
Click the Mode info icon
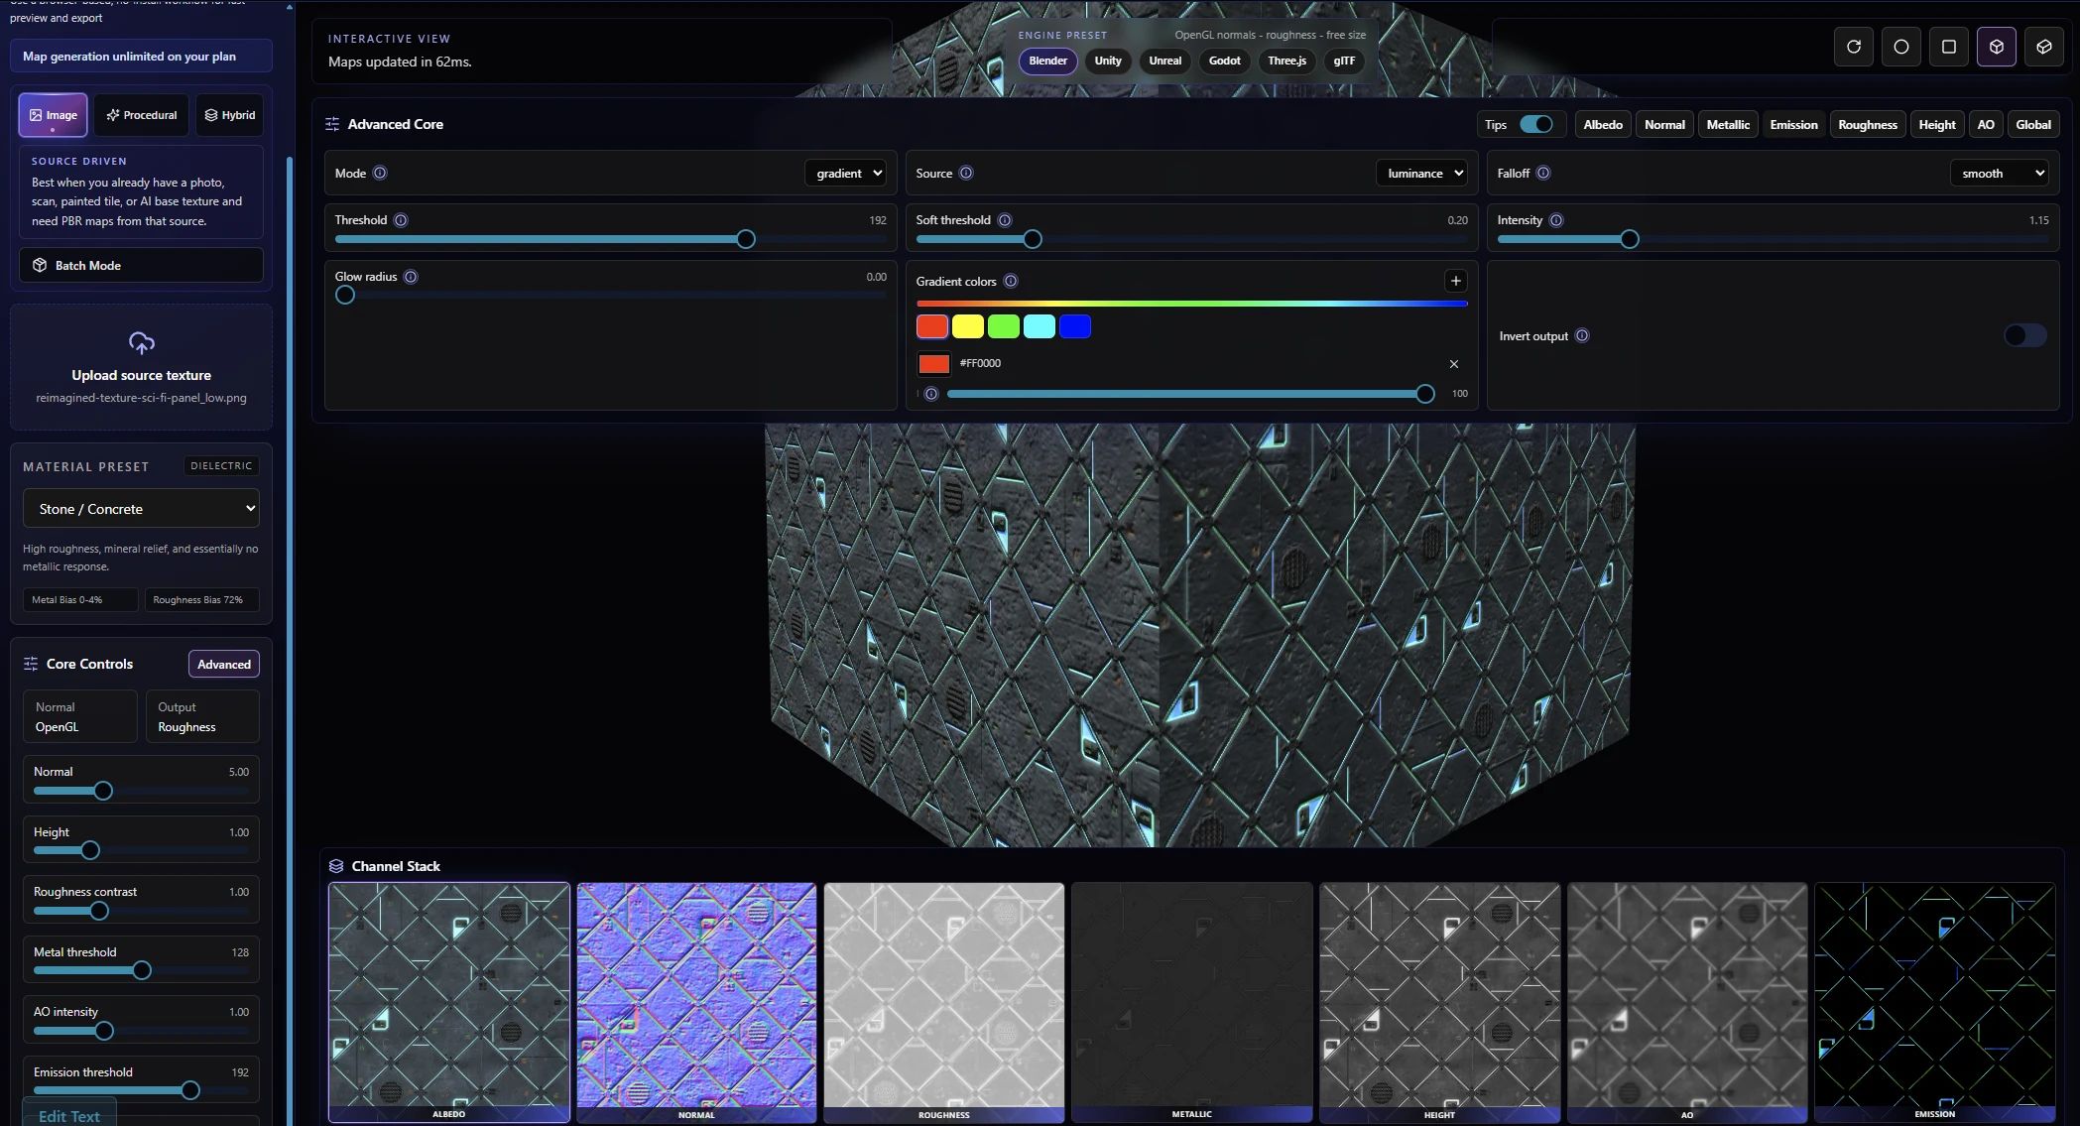[x=380, y=173]
